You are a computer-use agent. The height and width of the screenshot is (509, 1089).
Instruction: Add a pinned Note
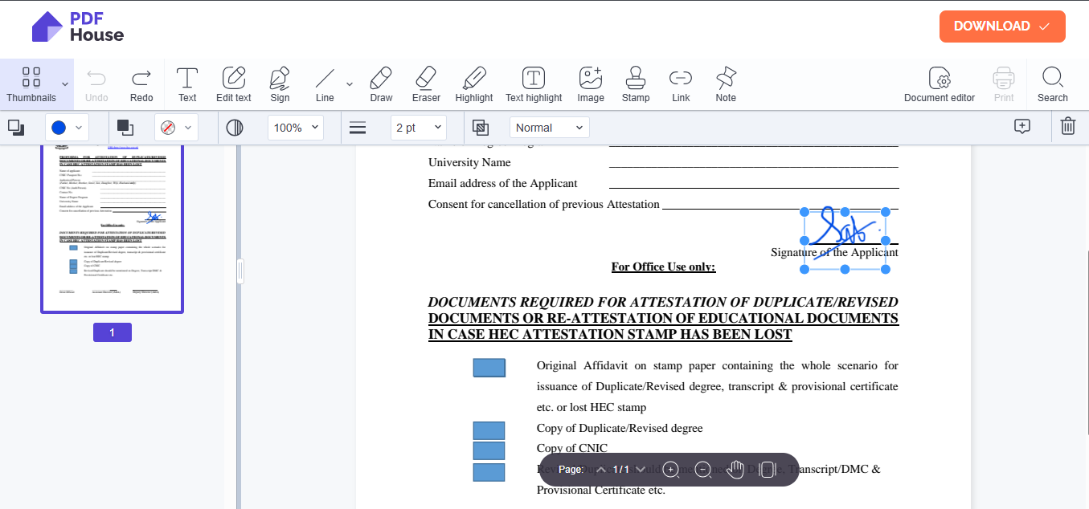[x=726, y=84]
